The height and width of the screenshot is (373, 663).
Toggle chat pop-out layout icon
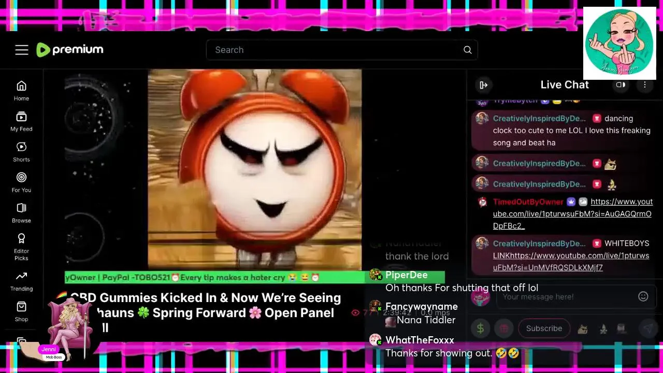click(x=621, y=85)
